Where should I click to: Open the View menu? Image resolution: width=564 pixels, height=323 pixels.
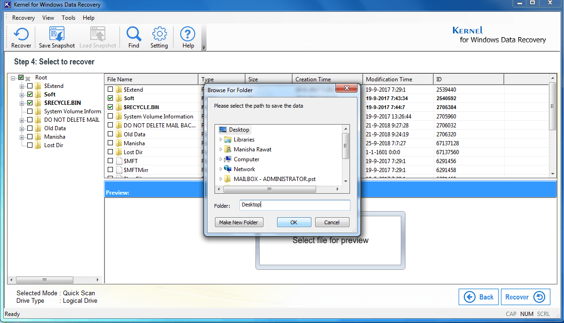pos(48,17)
